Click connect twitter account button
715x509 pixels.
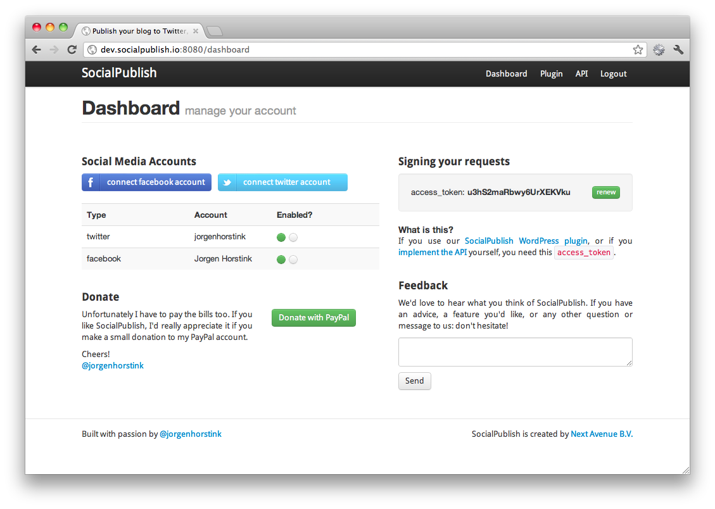282,182
